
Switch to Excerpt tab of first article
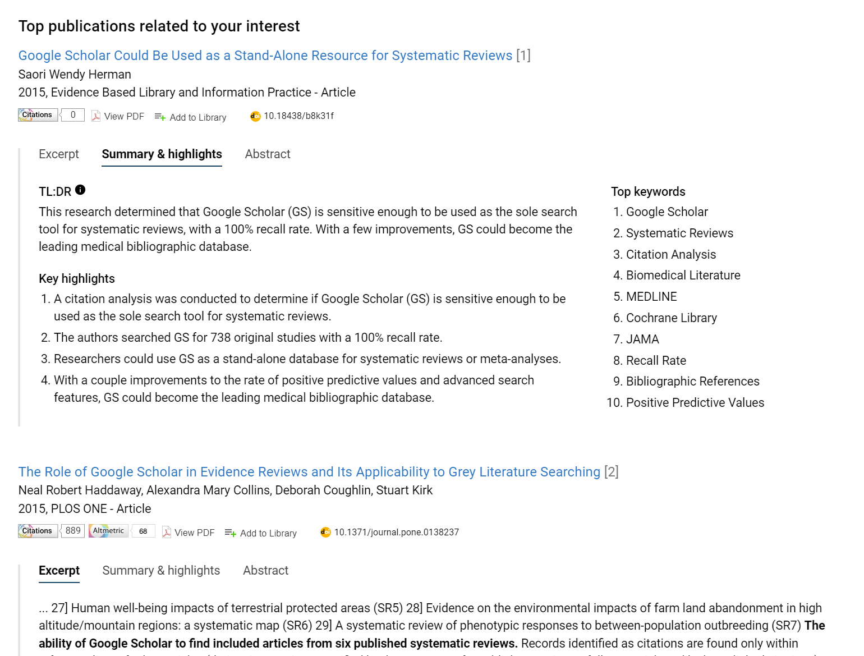click(59, 154)
